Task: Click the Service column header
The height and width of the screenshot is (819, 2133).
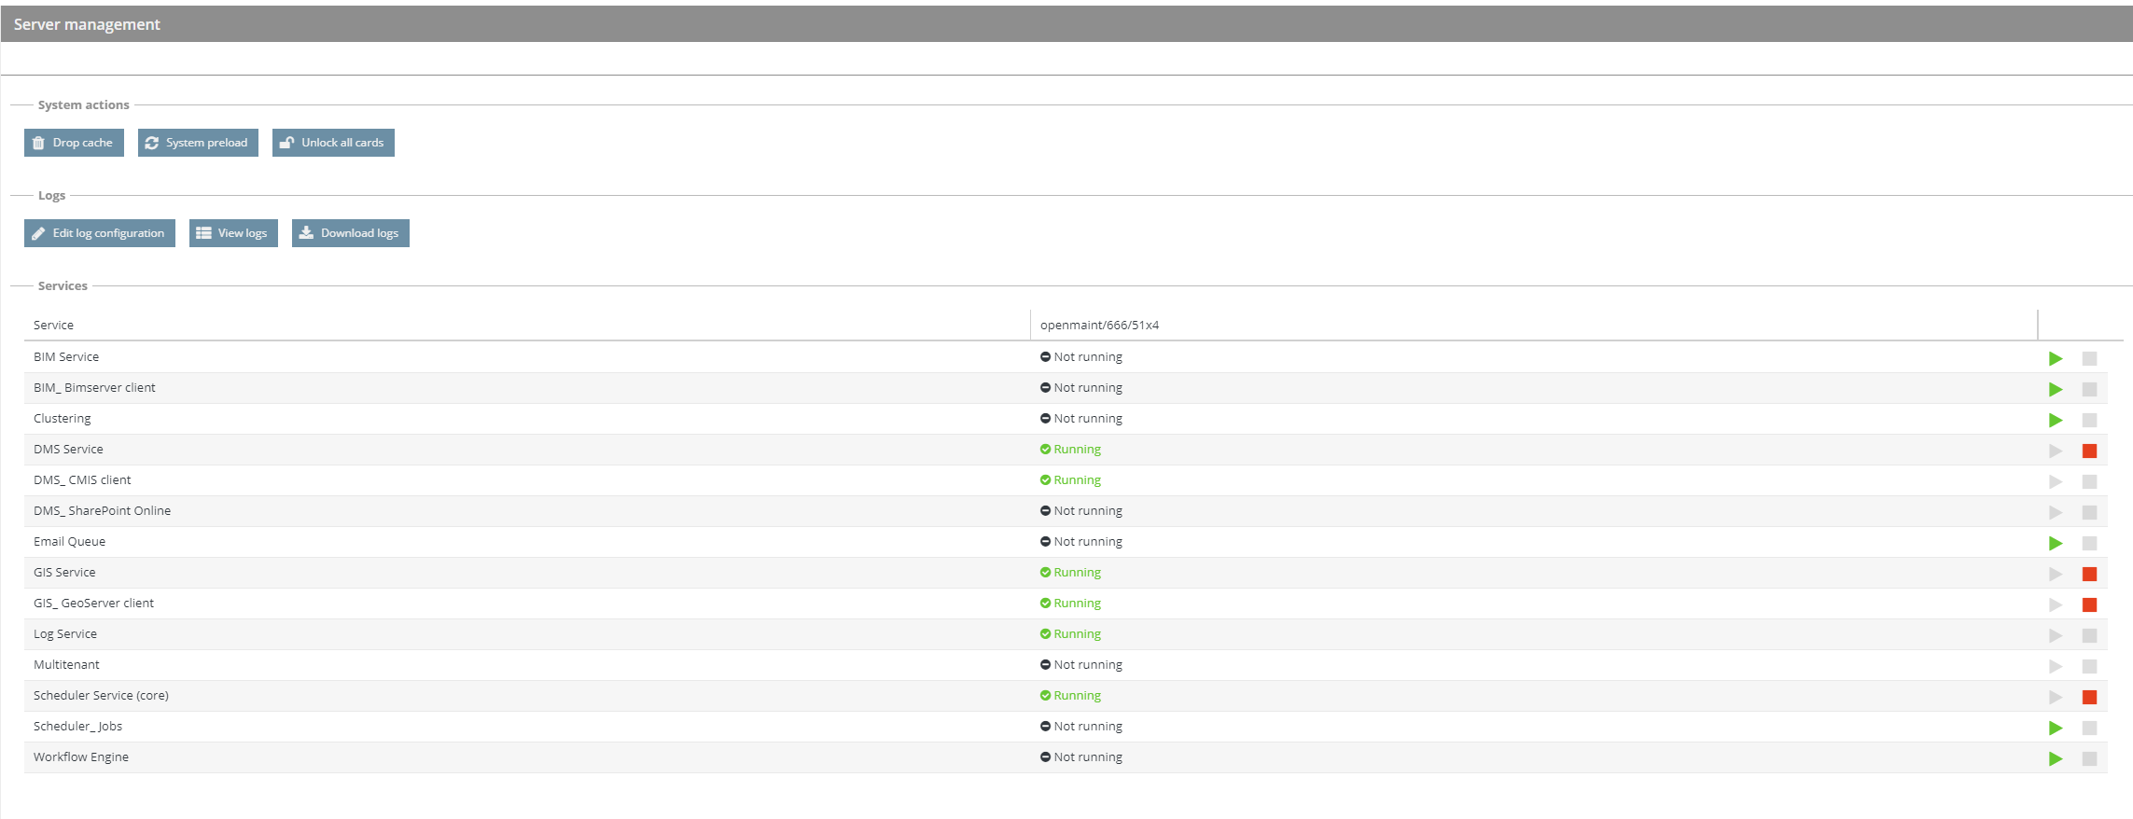Action: click(x=54, y=325)
